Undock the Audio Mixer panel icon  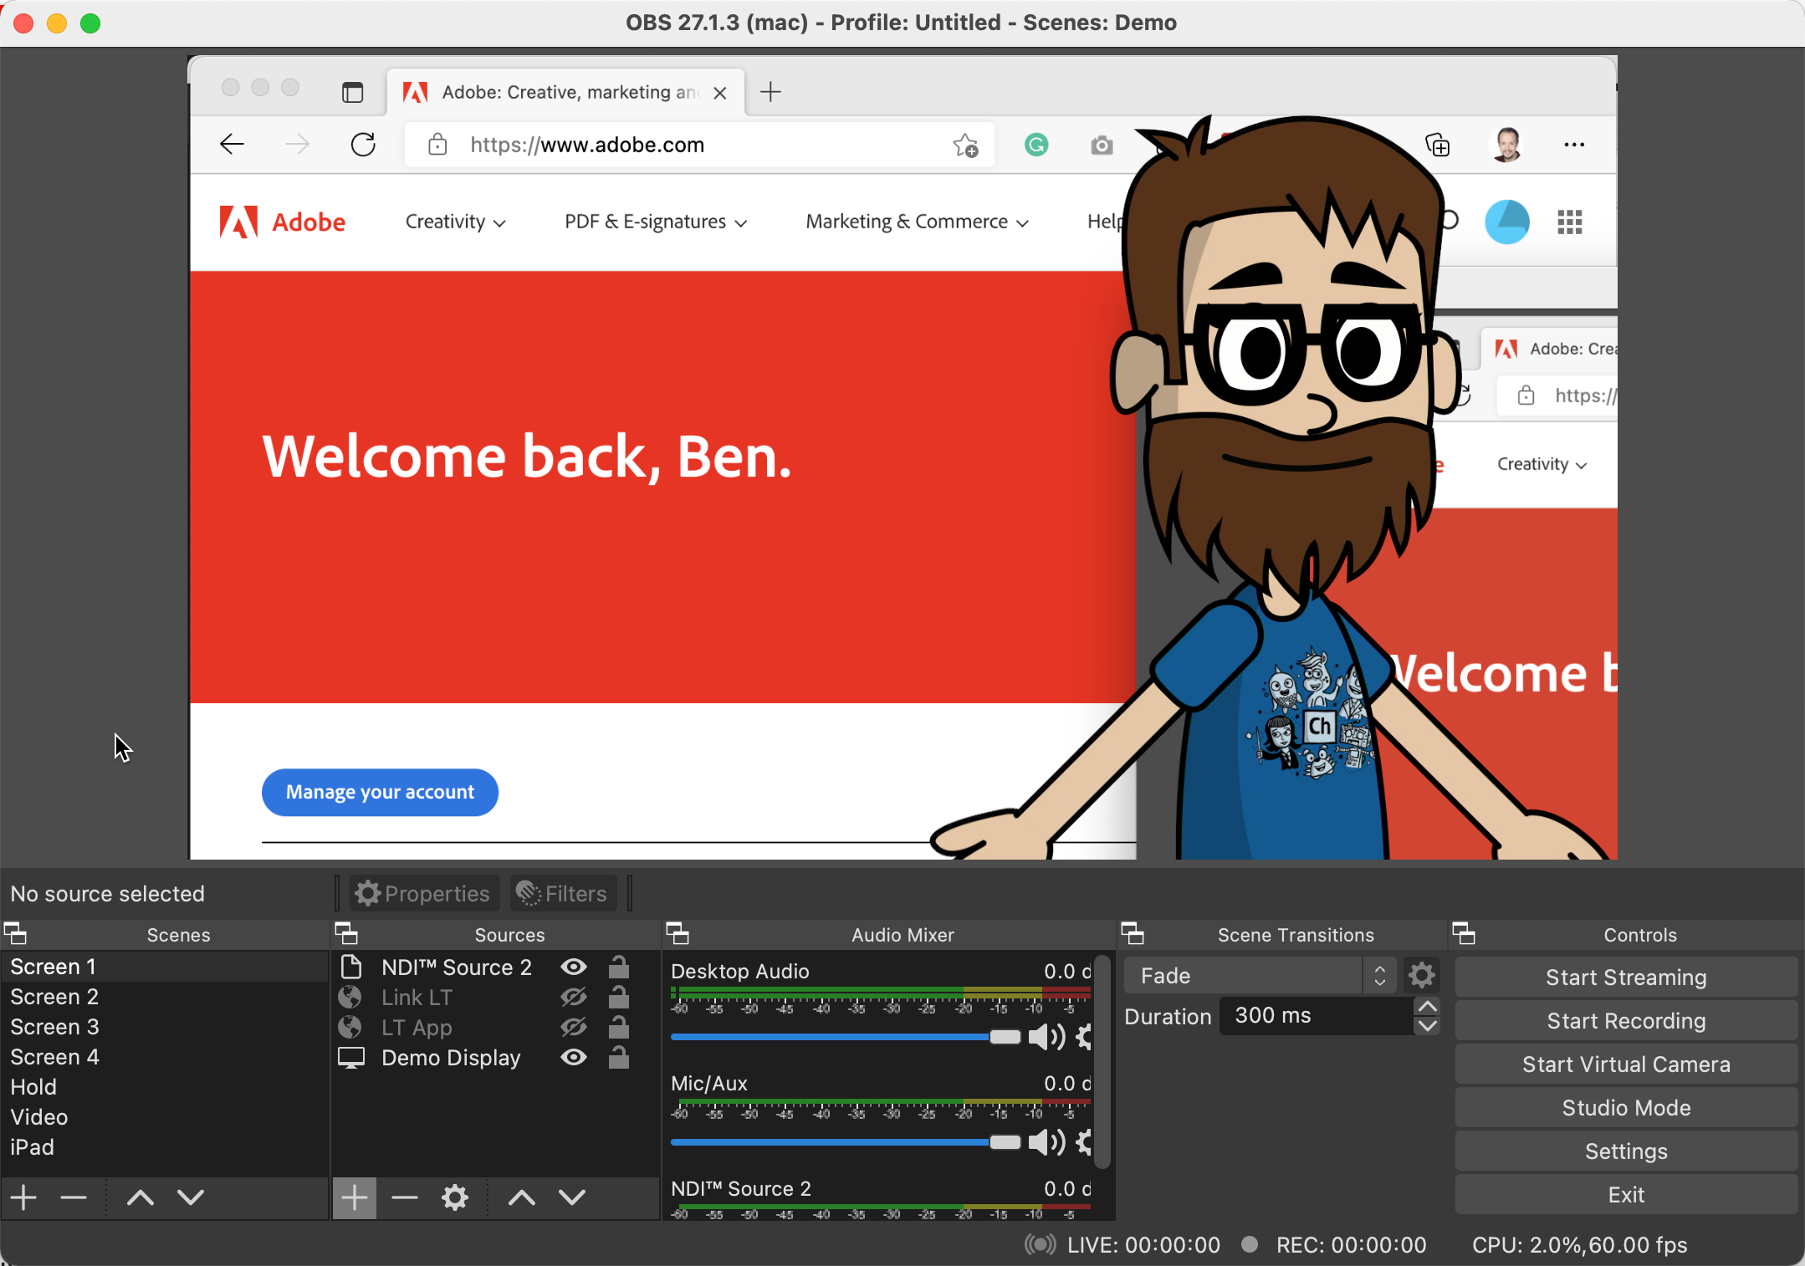(x=678, y=933)
